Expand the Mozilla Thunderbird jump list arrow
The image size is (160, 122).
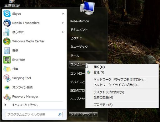point(63,23)
